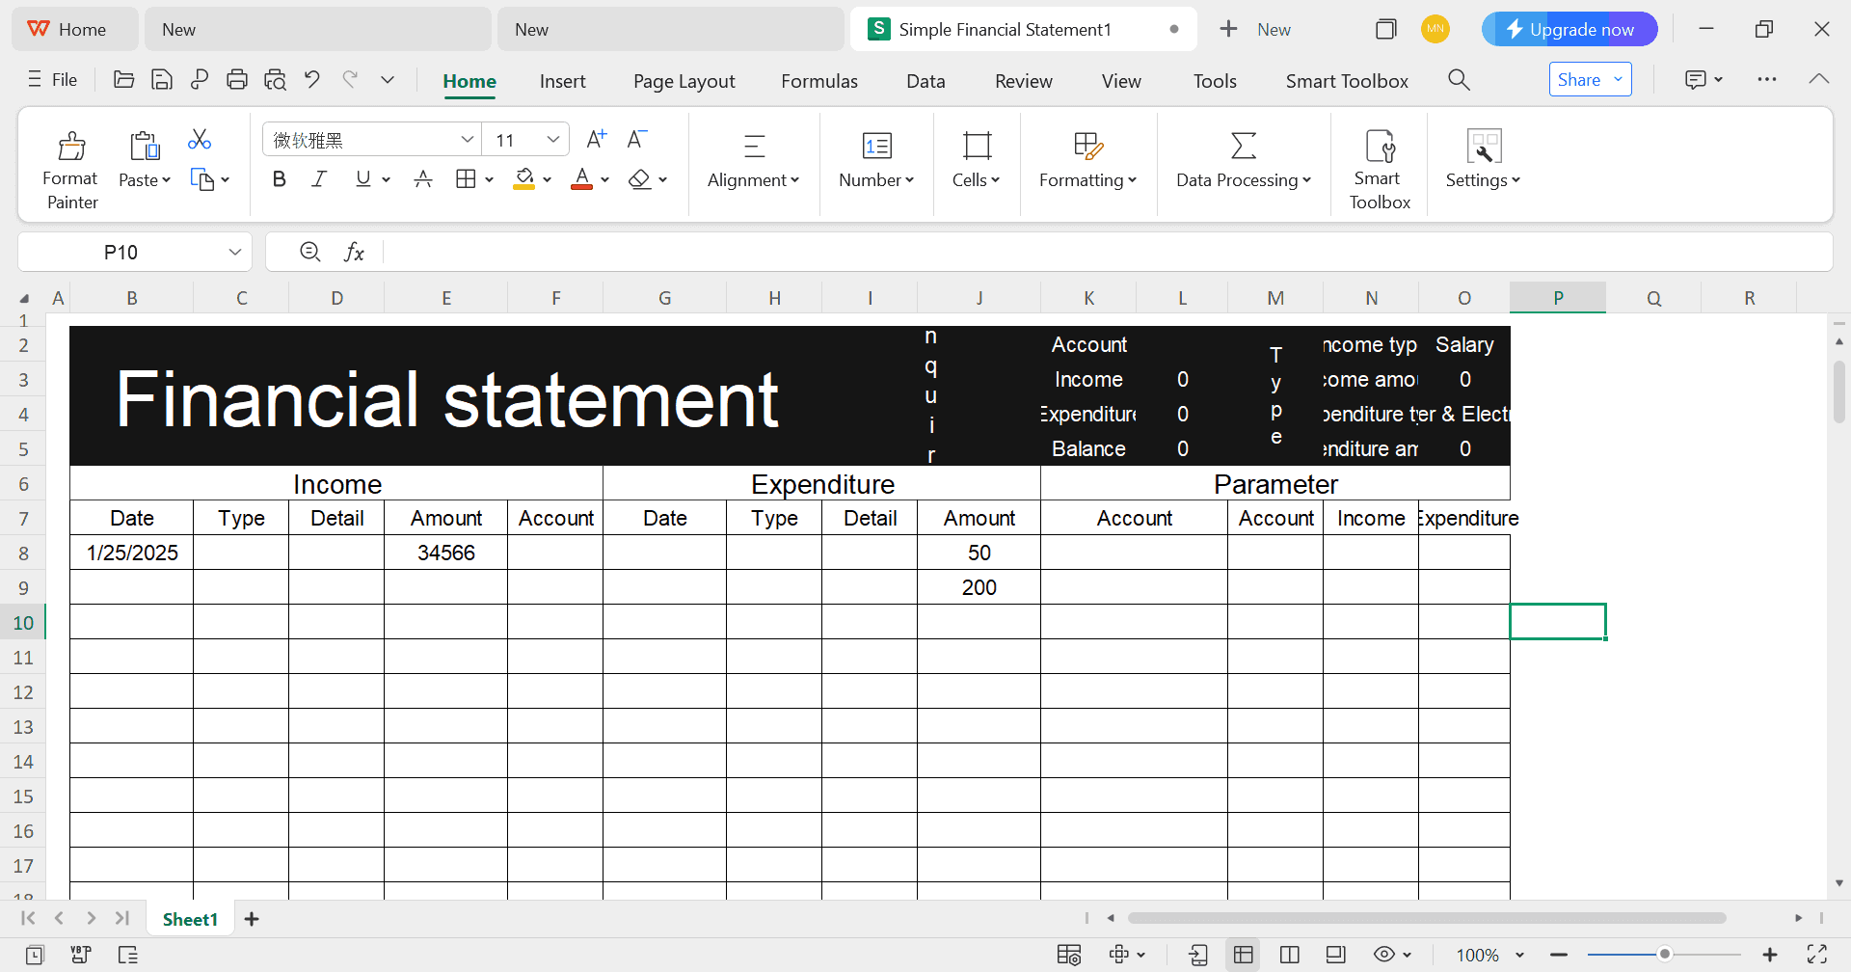
Task: Enable Split Window view
Action: (1289, 954)
